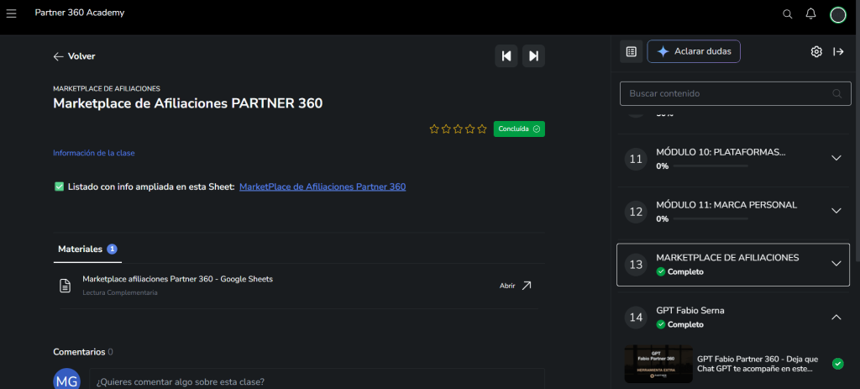Select the Materiales tab

(81, 250)
